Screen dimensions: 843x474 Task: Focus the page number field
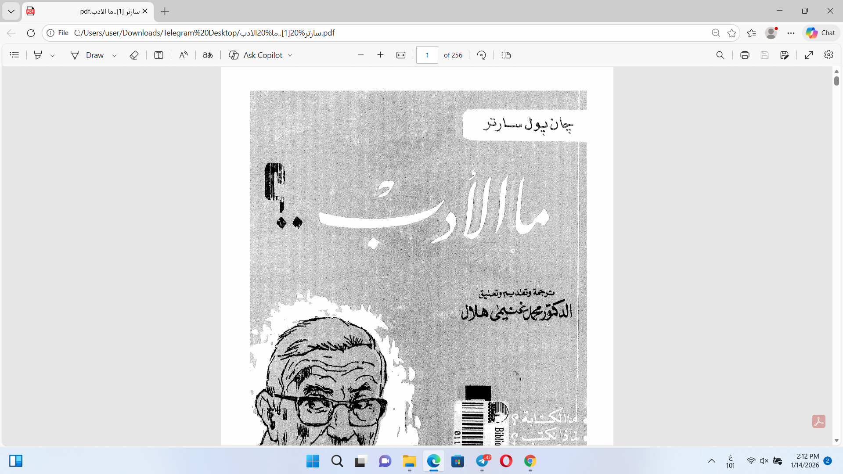[427, 55]
